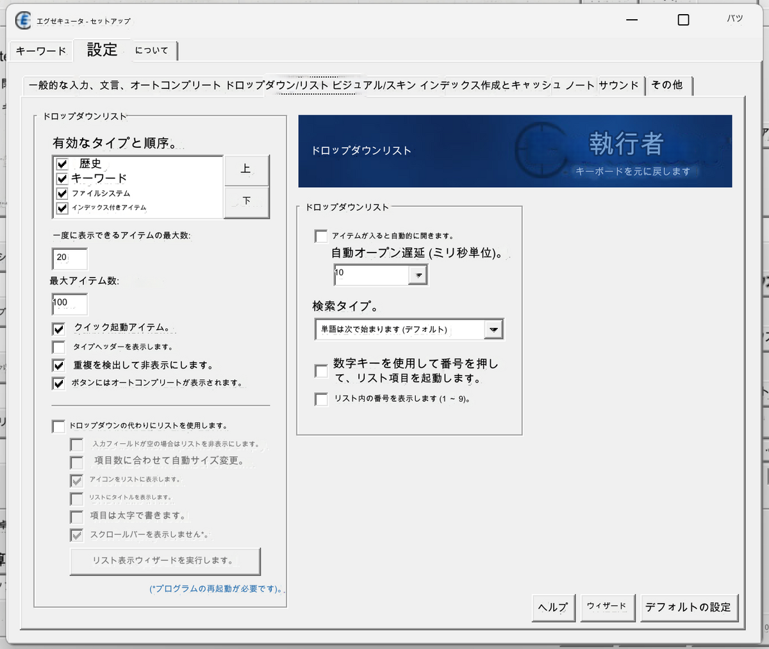Click the 一度に表示できるアイテムの最大数 field
This screenshot has height=649, width=769.
(x=69, y=258)
